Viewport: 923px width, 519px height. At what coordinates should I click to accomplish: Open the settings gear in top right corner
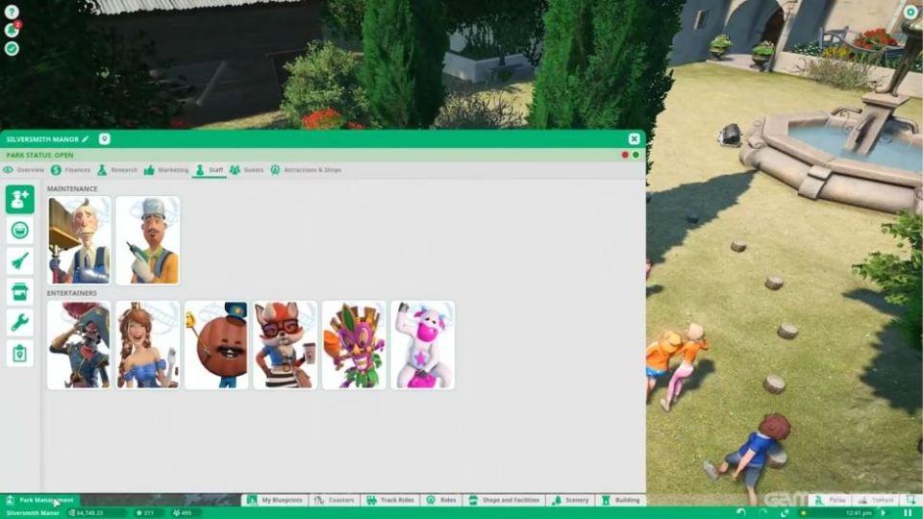click(x=911, y=12)
